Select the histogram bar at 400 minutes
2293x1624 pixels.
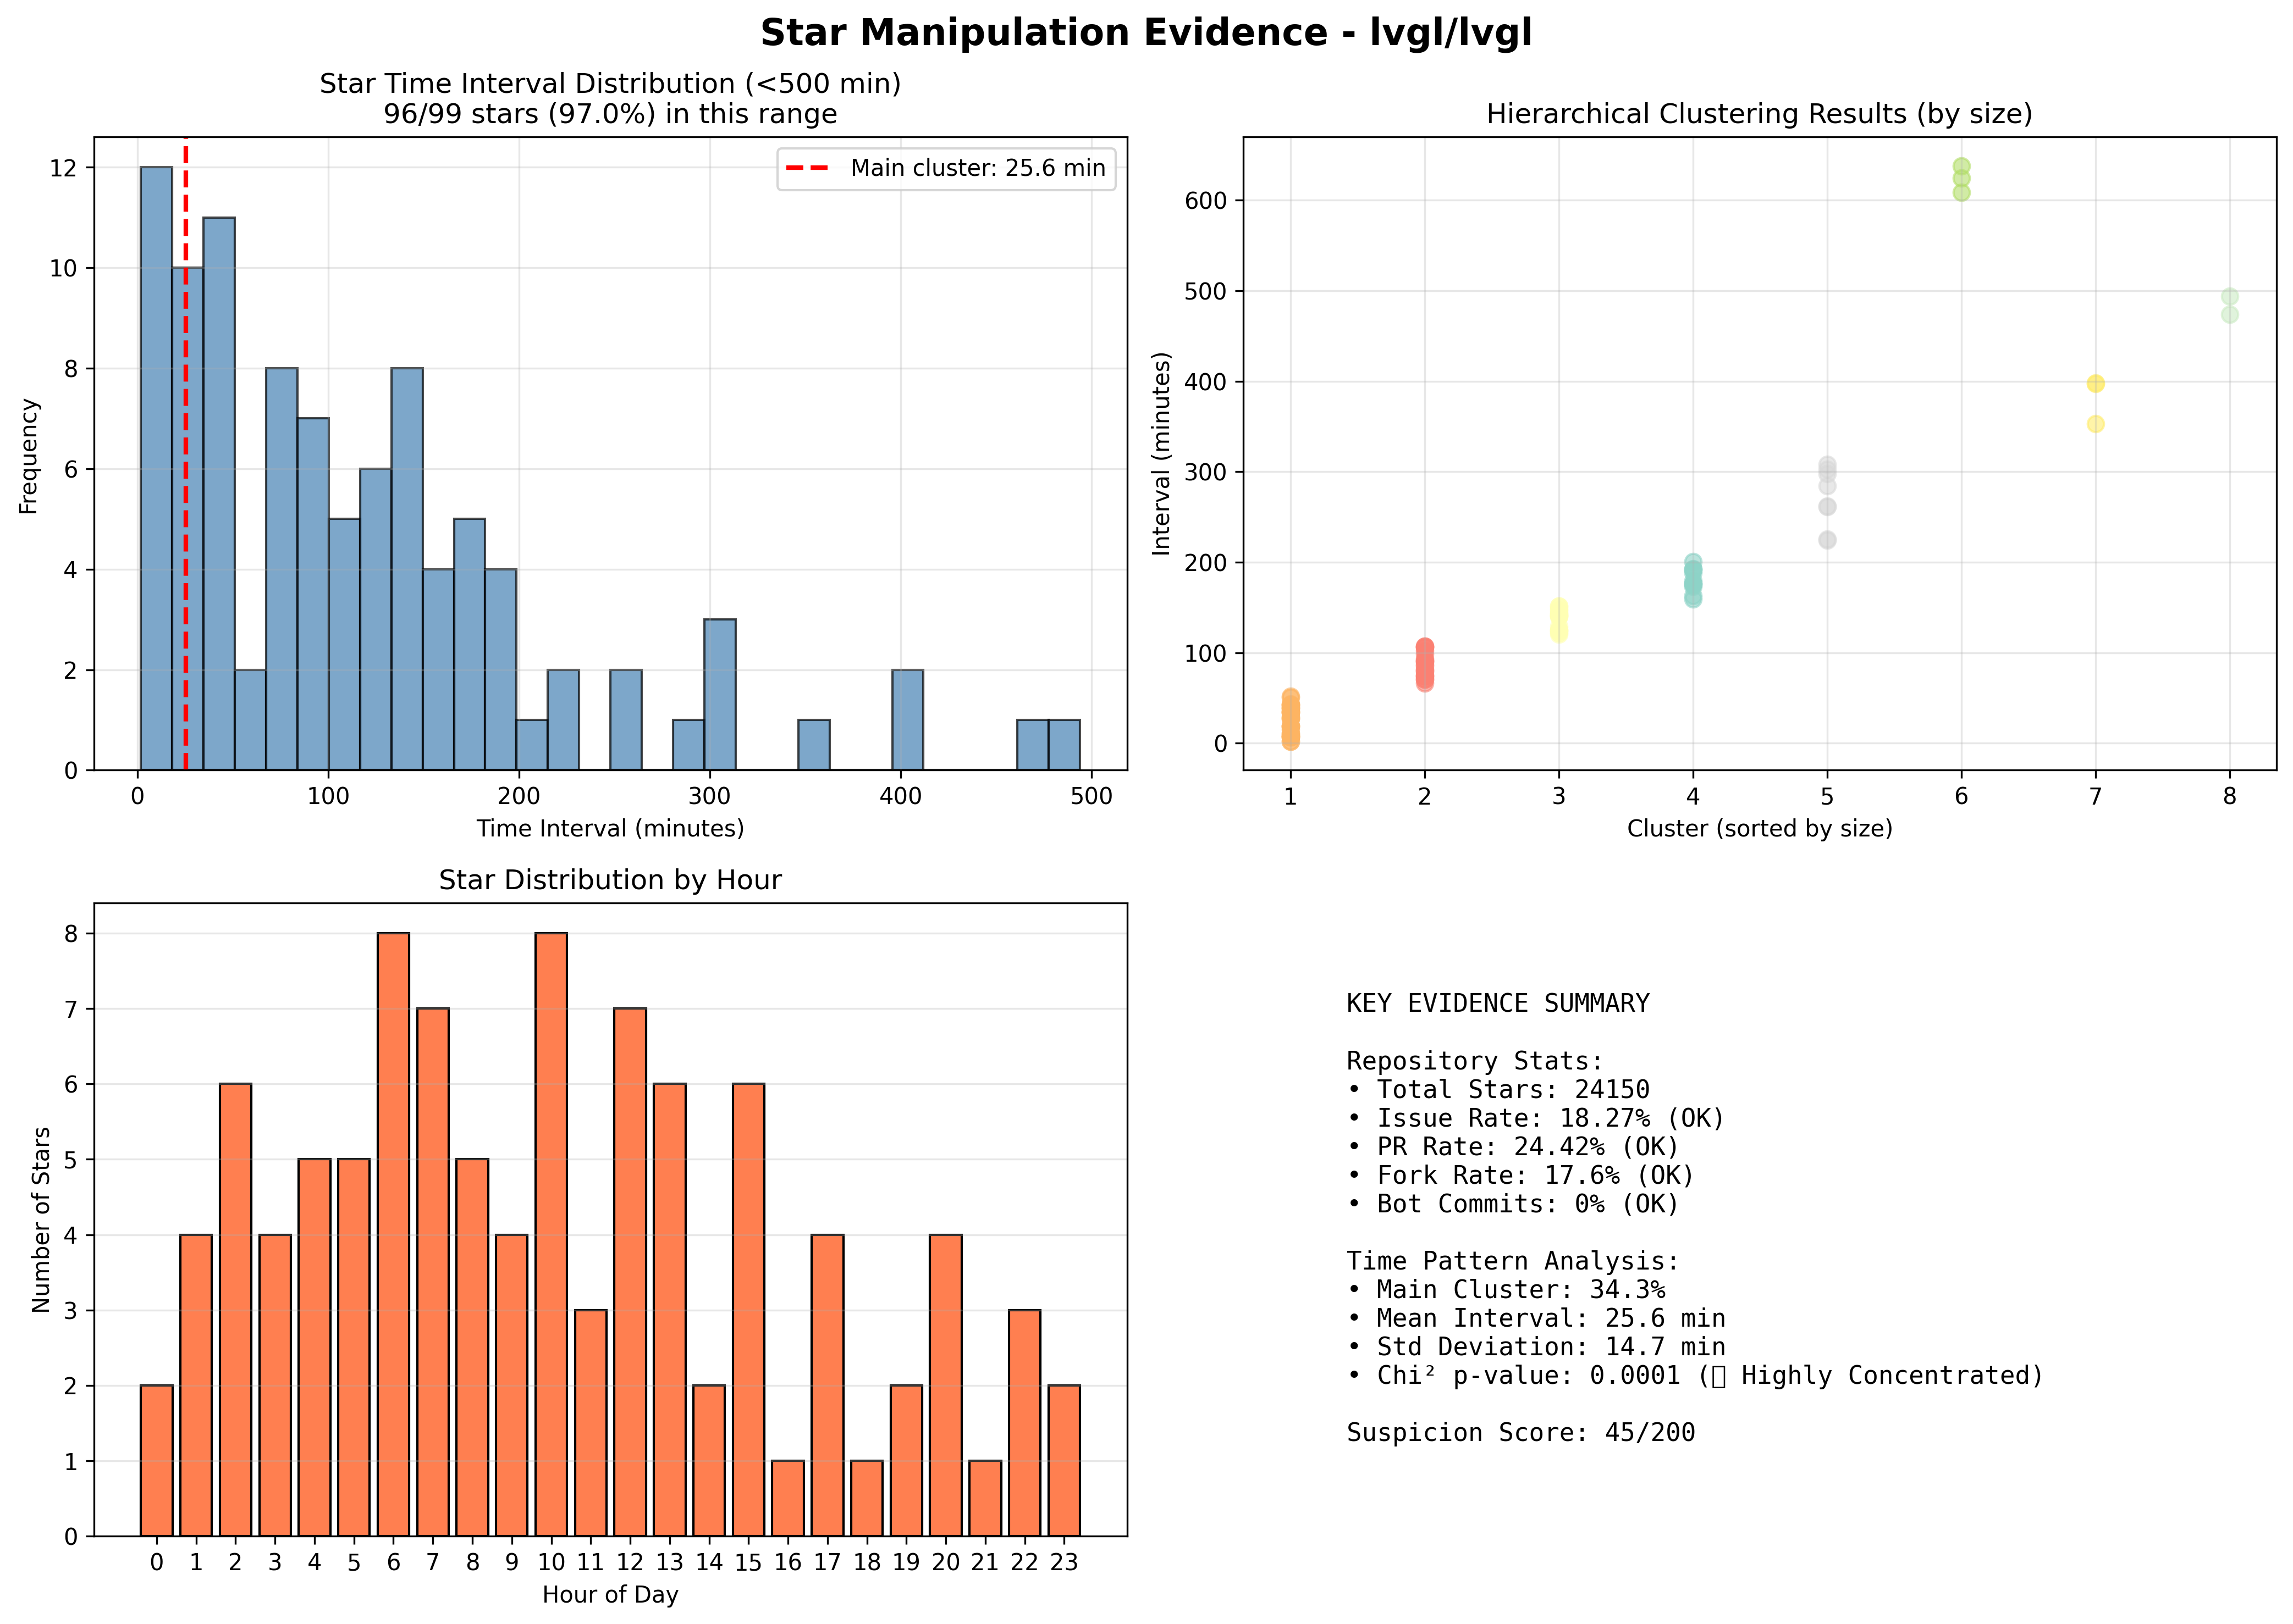pos(907,720)
